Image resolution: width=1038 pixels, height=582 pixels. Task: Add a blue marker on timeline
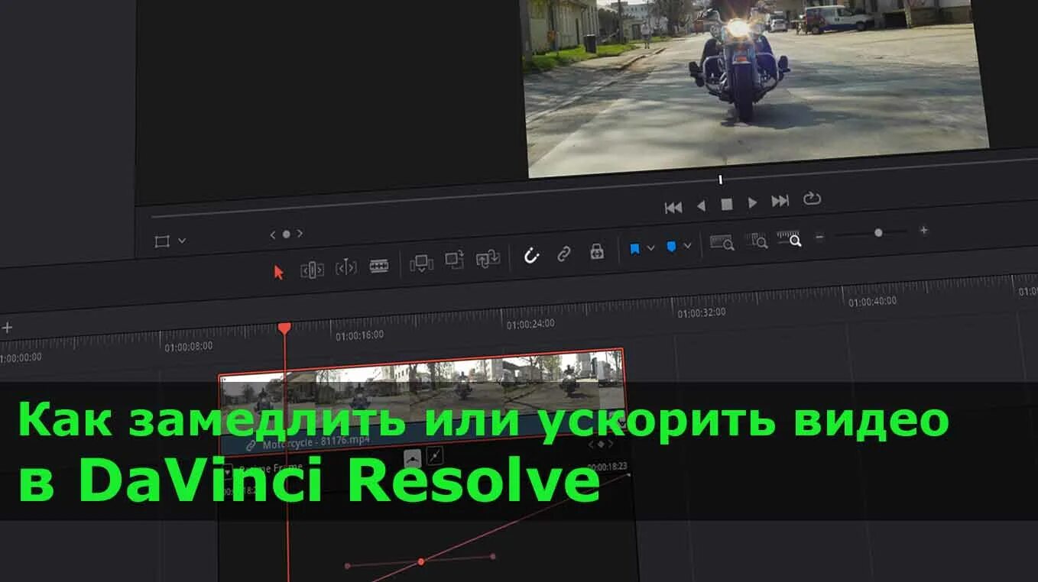pos(671,247)
